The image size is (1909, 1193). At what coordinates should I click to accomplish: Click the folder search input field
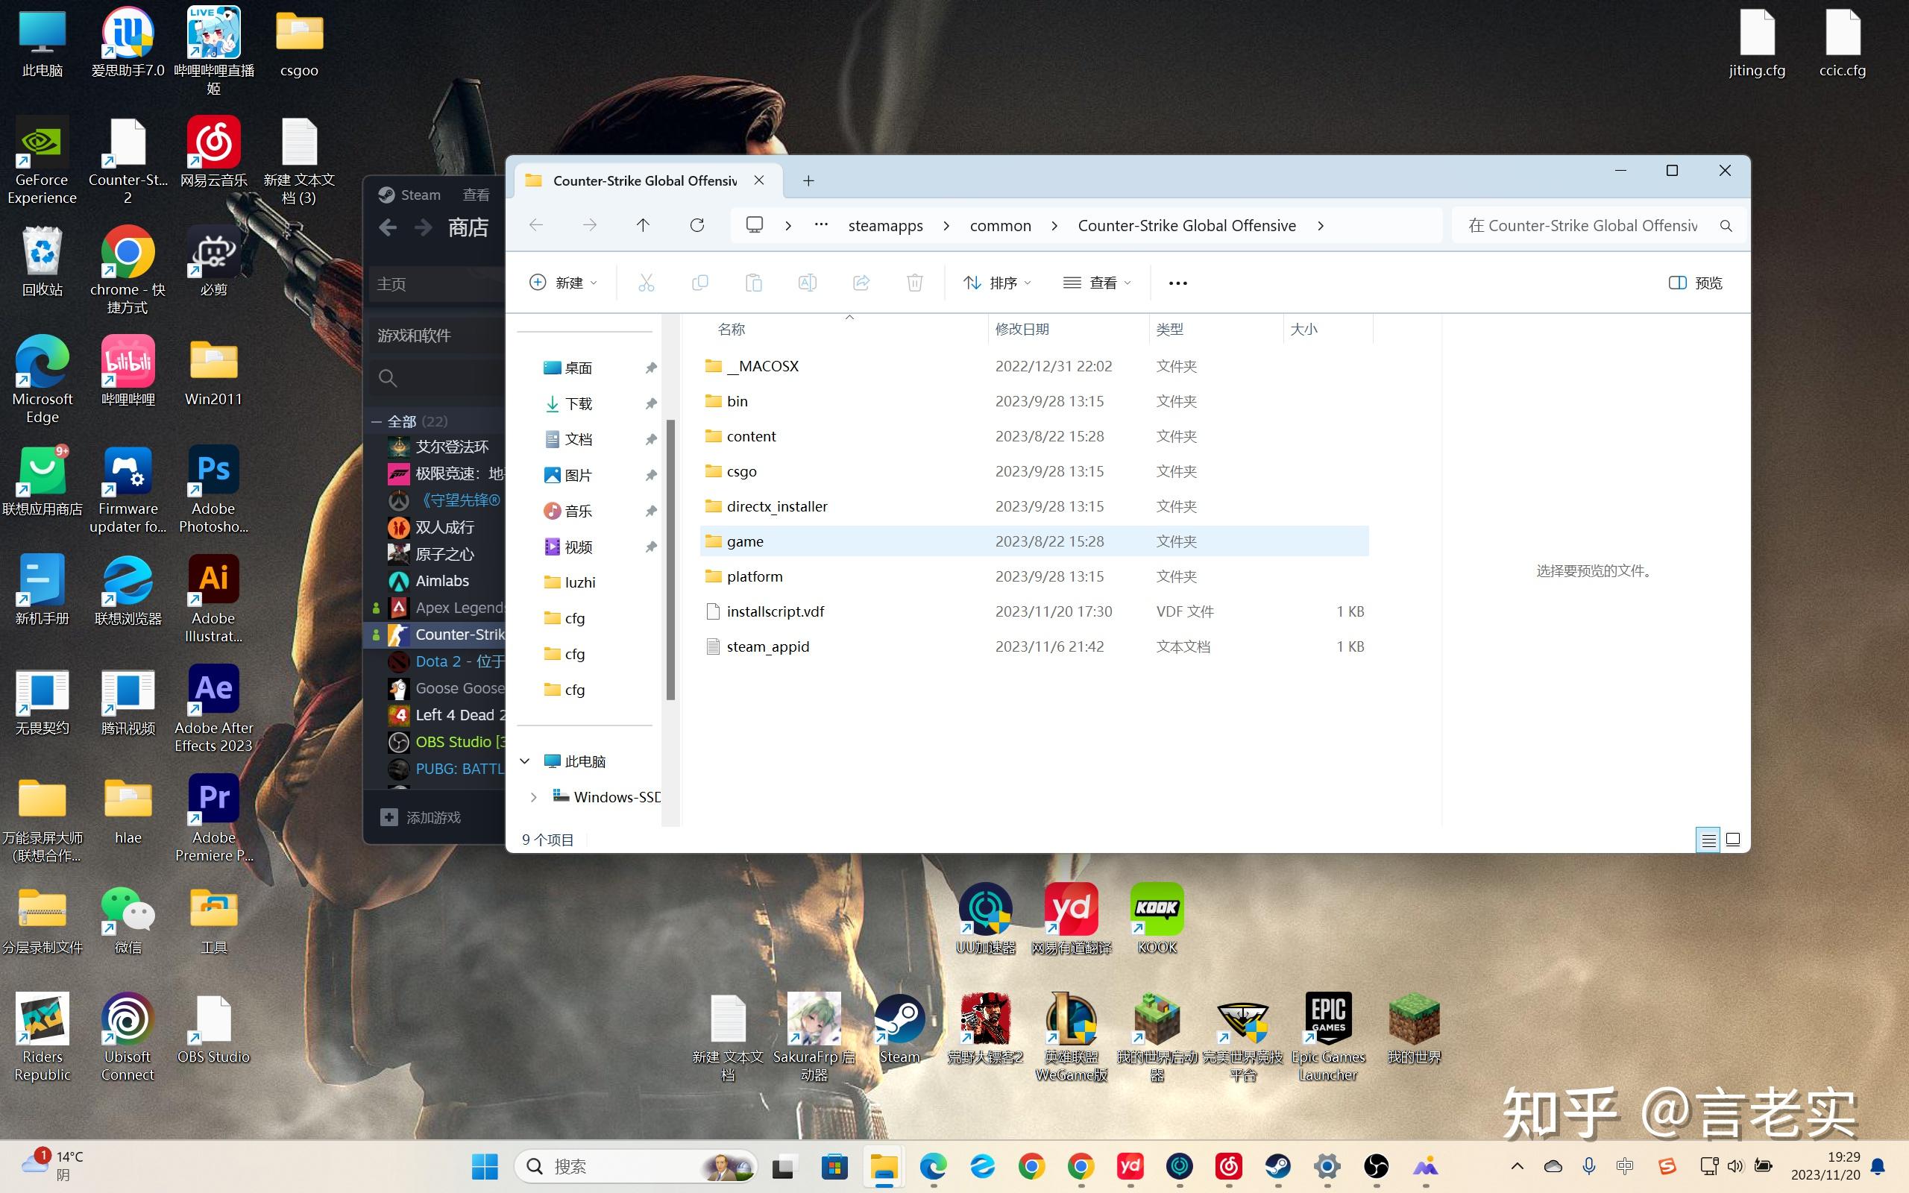tap(1582, 226)
